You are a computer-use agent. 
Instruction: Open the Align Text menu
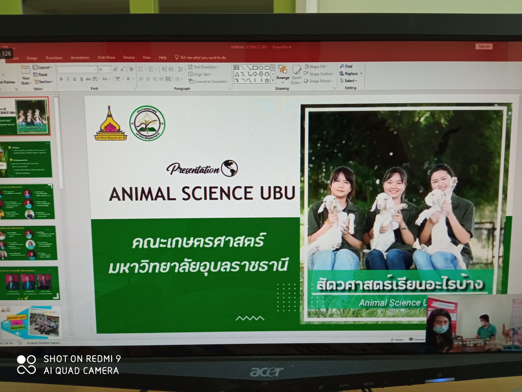coord(201,75)
